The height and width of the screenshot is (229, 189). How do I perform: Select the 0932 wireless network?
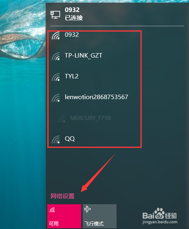tap(95, 36)
